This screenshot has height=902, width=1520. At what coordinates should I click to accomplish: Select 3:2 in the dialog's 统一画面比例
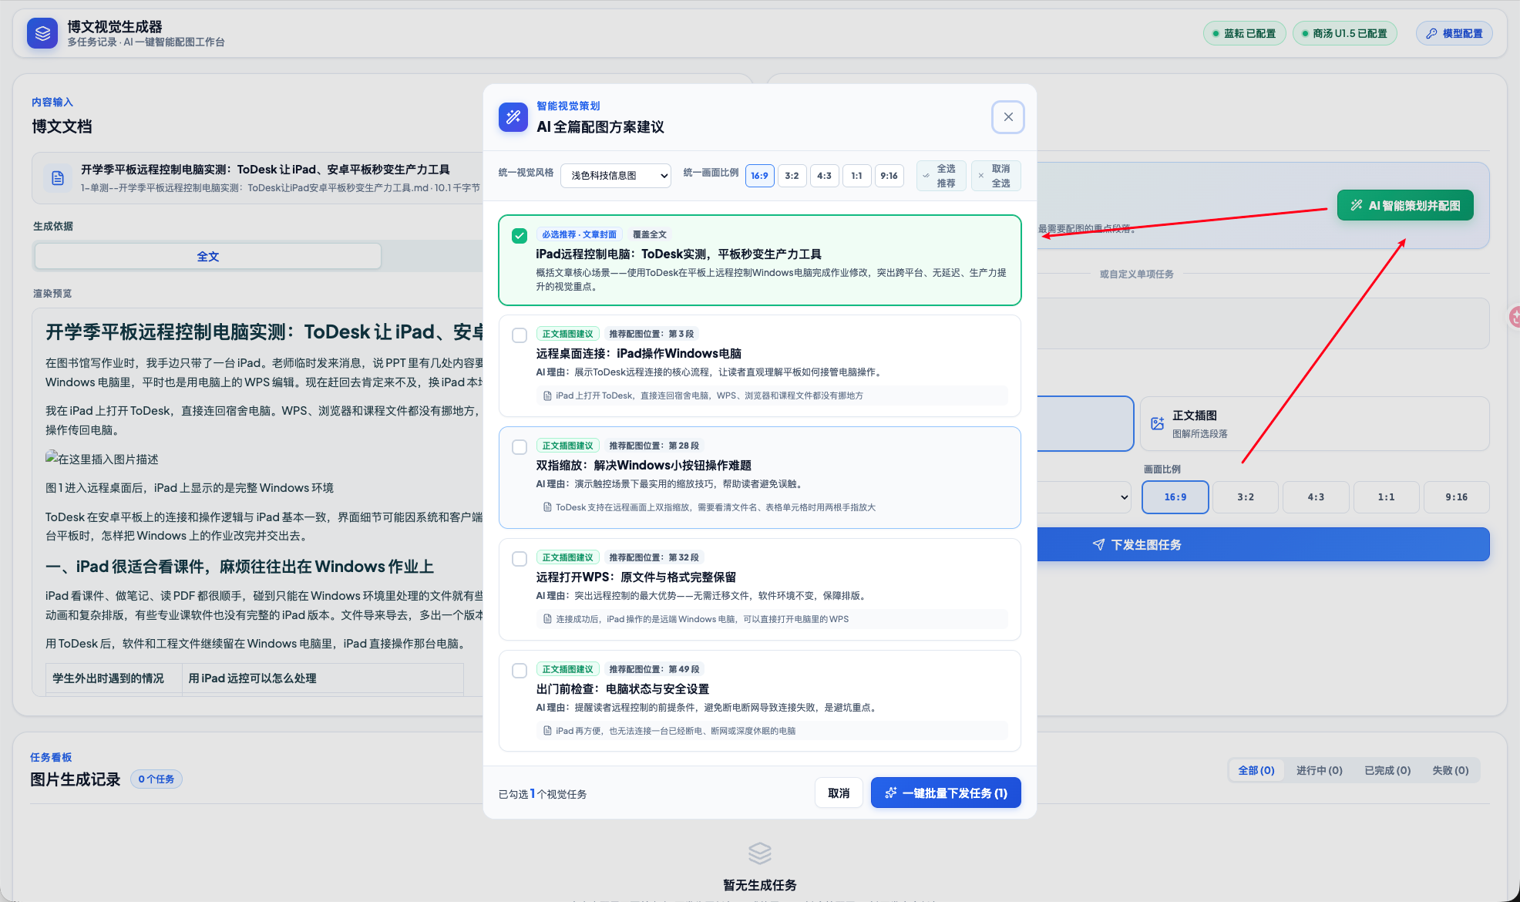point(792,176)
